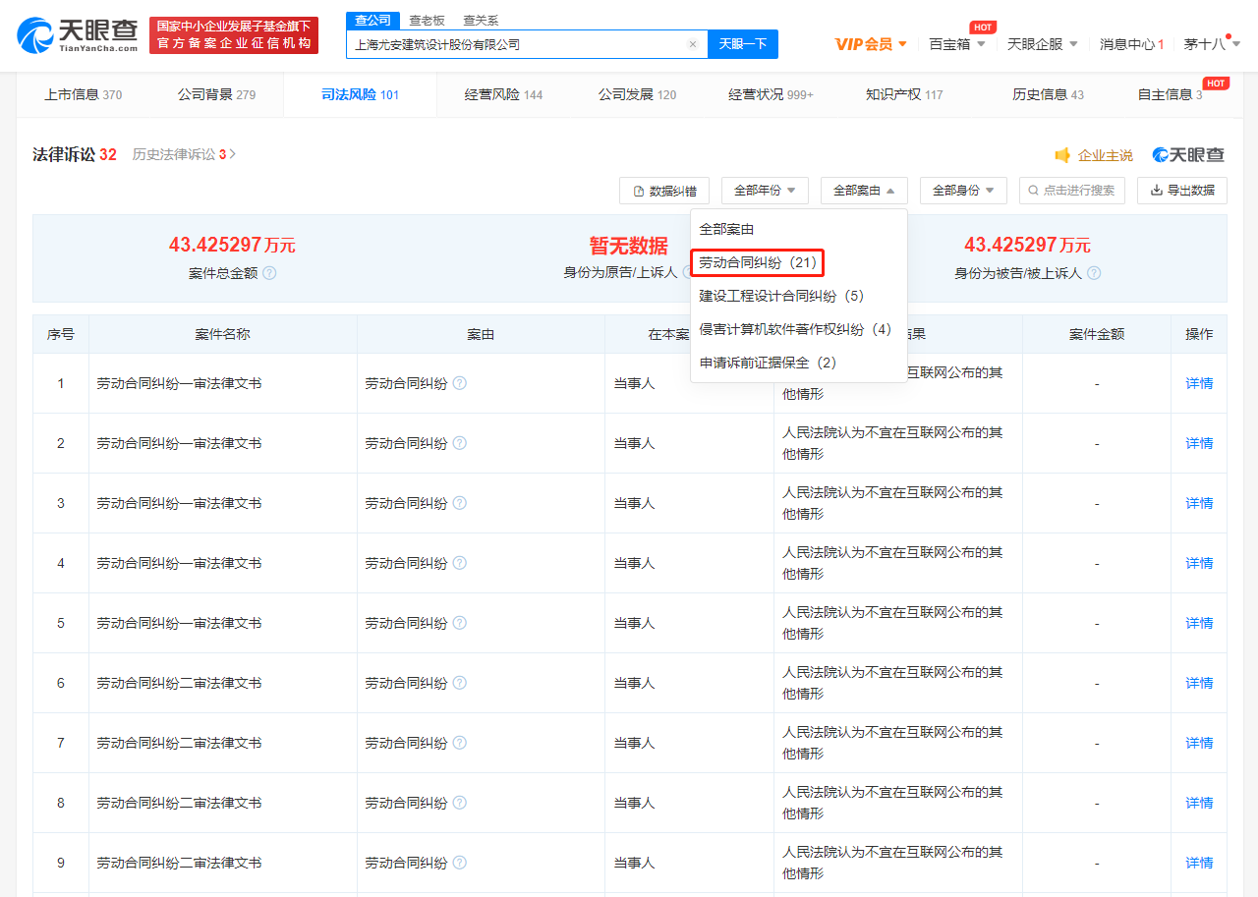Choose 建设工程设计合同纠纷 (5) option
Viewport: 1258px width, 897px height.
[780, 296]
